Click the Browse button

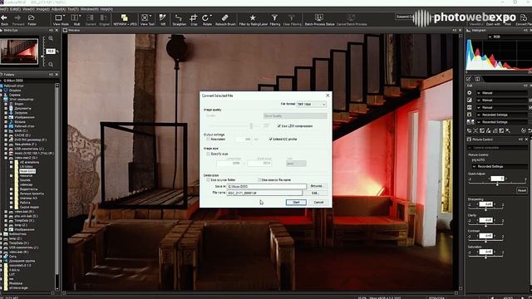pyautogui.click(x=317, y=186)
